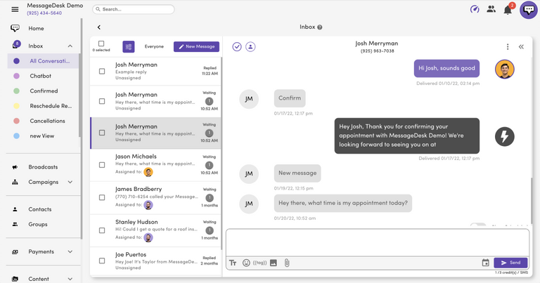The height and width of the screenshot is (283, 540).
Task: Click the 'Hi Josh, sounds good' message bubble
Action: click(x=446, y=68)
